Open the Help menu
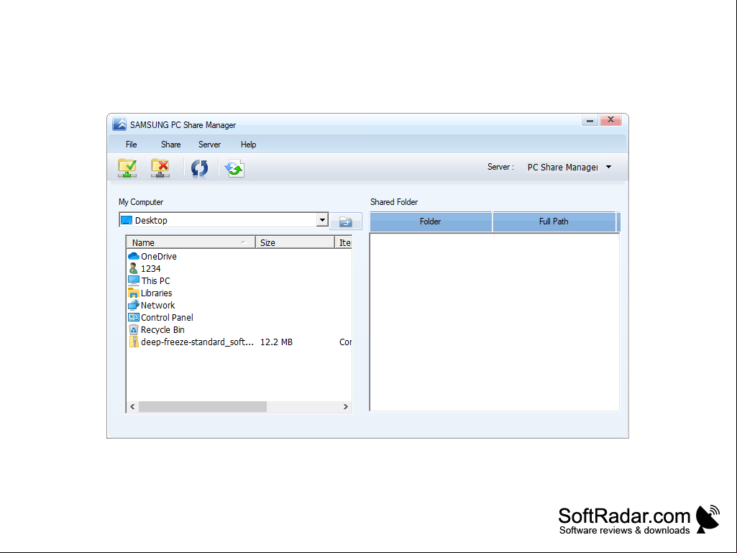This screenshot has height=553, width=737. [x=248, y=145]
